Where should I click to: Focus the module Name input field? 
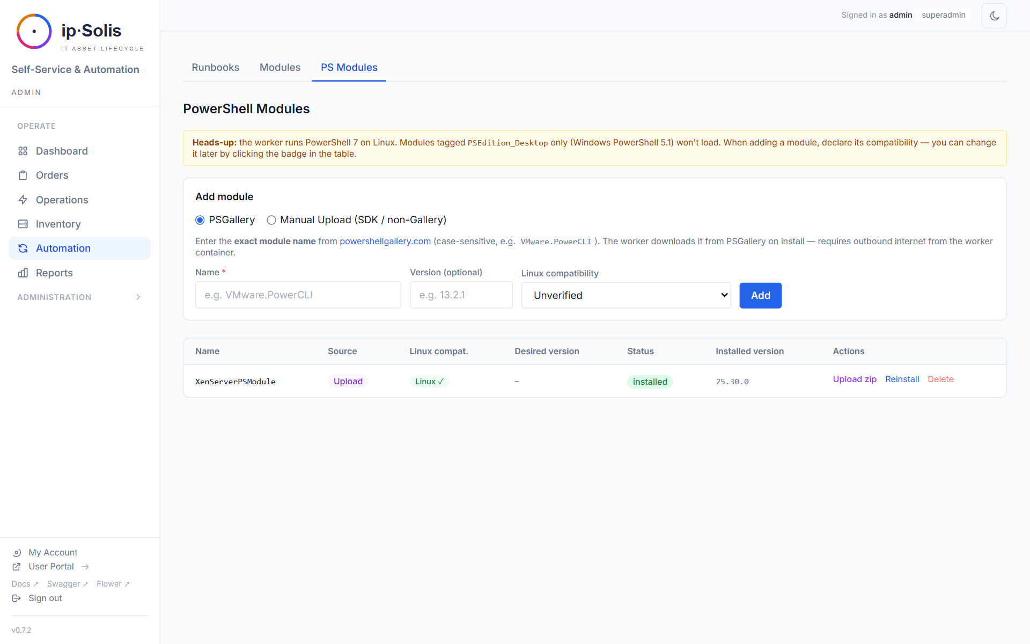click(298, 295)
